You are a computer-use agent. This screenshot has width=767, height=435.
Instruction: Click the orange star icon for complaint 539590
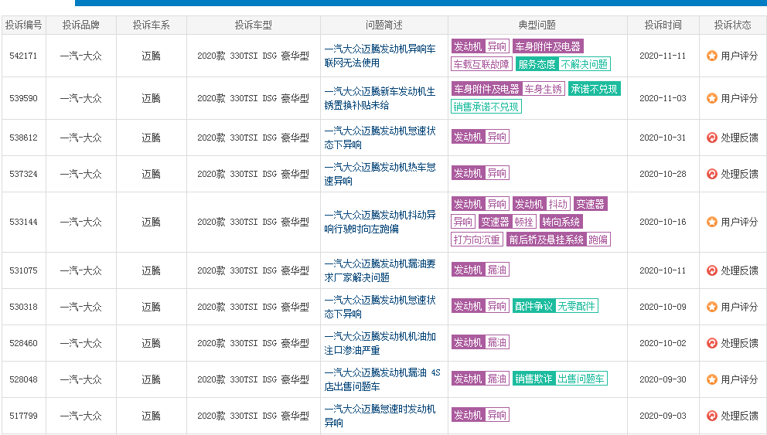pyautogui.click(x=712, y=98)
